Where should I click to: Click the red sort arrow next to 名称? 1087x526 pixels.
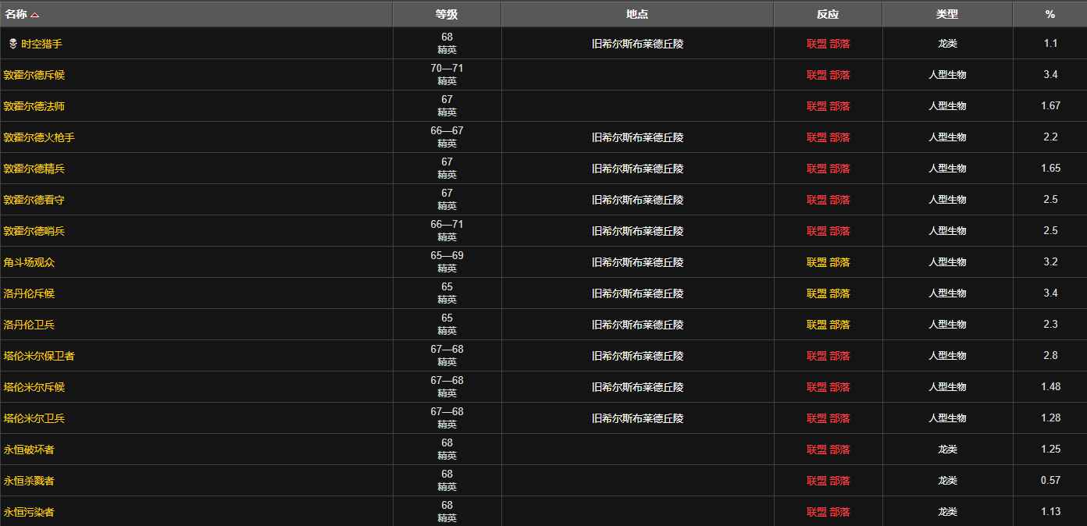34,15
